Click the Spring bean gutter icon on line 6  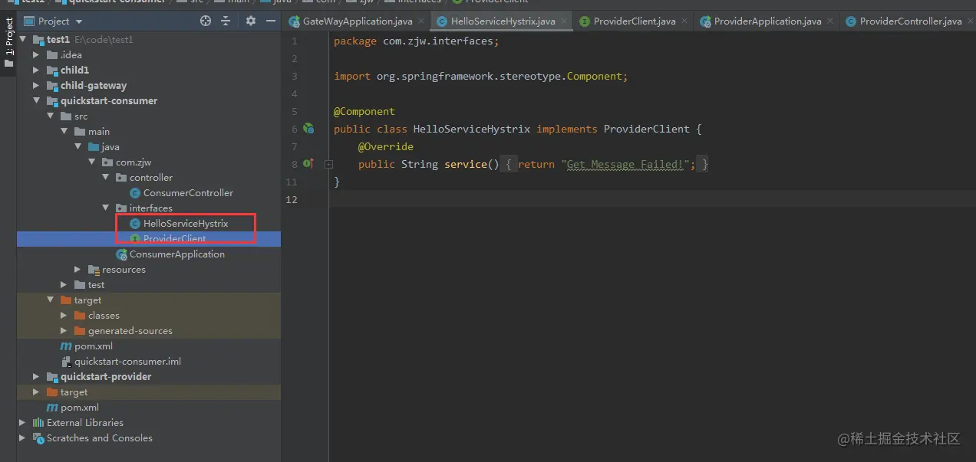point(308,129)
